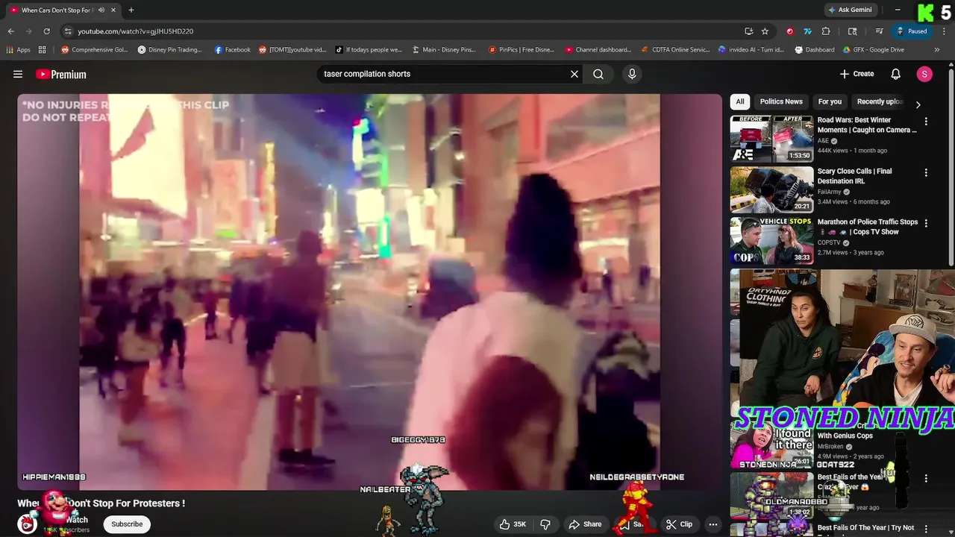Screen dimensions: 955x537
Task: Dislike the video with thumbs down
Action: [545, 524]
